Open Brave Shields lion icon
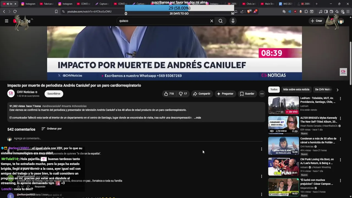352x198 pixels. pos(249,12)
